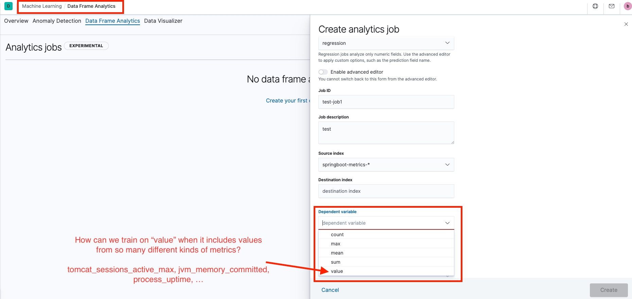Screen dimensions: 632x299
Task: Switch to the Overview tab
Action: coord(16,21)
